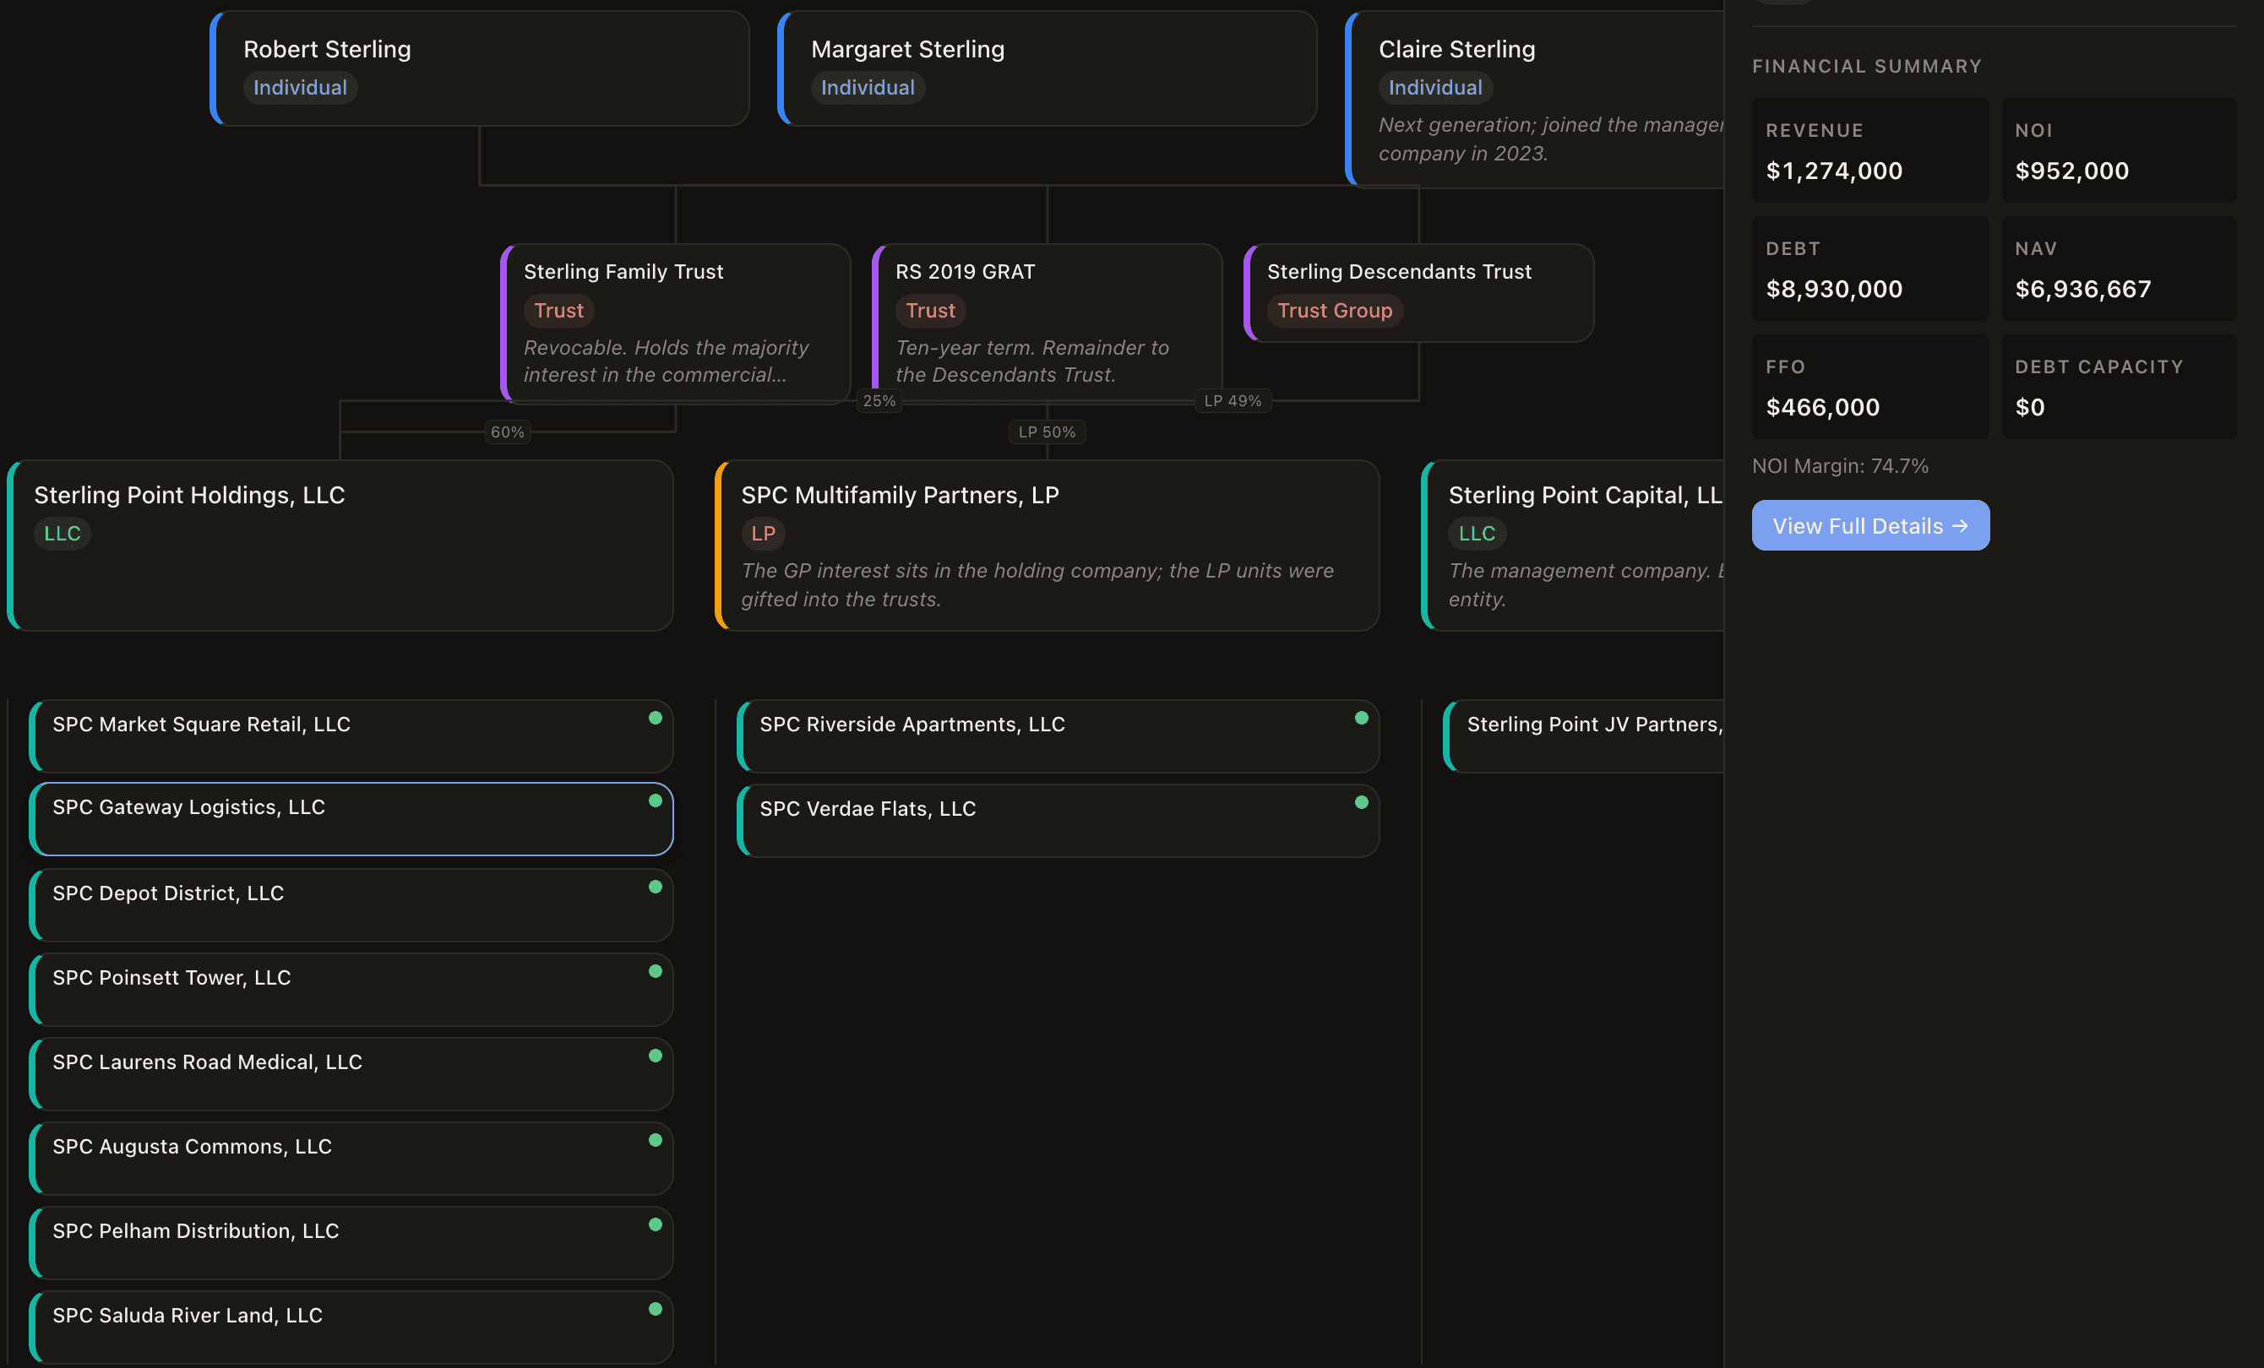Click the Individual tag under Claire Sterling
Image resolution: width=2264 pixels, height=1368 pixels.
pos(1435,87)
